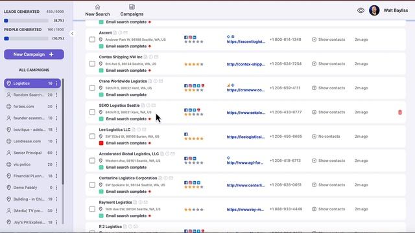Open Centerline Logistics Corporation Facebook icon
The height and width of the screenshot is (233, 415).
click(x=186, y=183)
